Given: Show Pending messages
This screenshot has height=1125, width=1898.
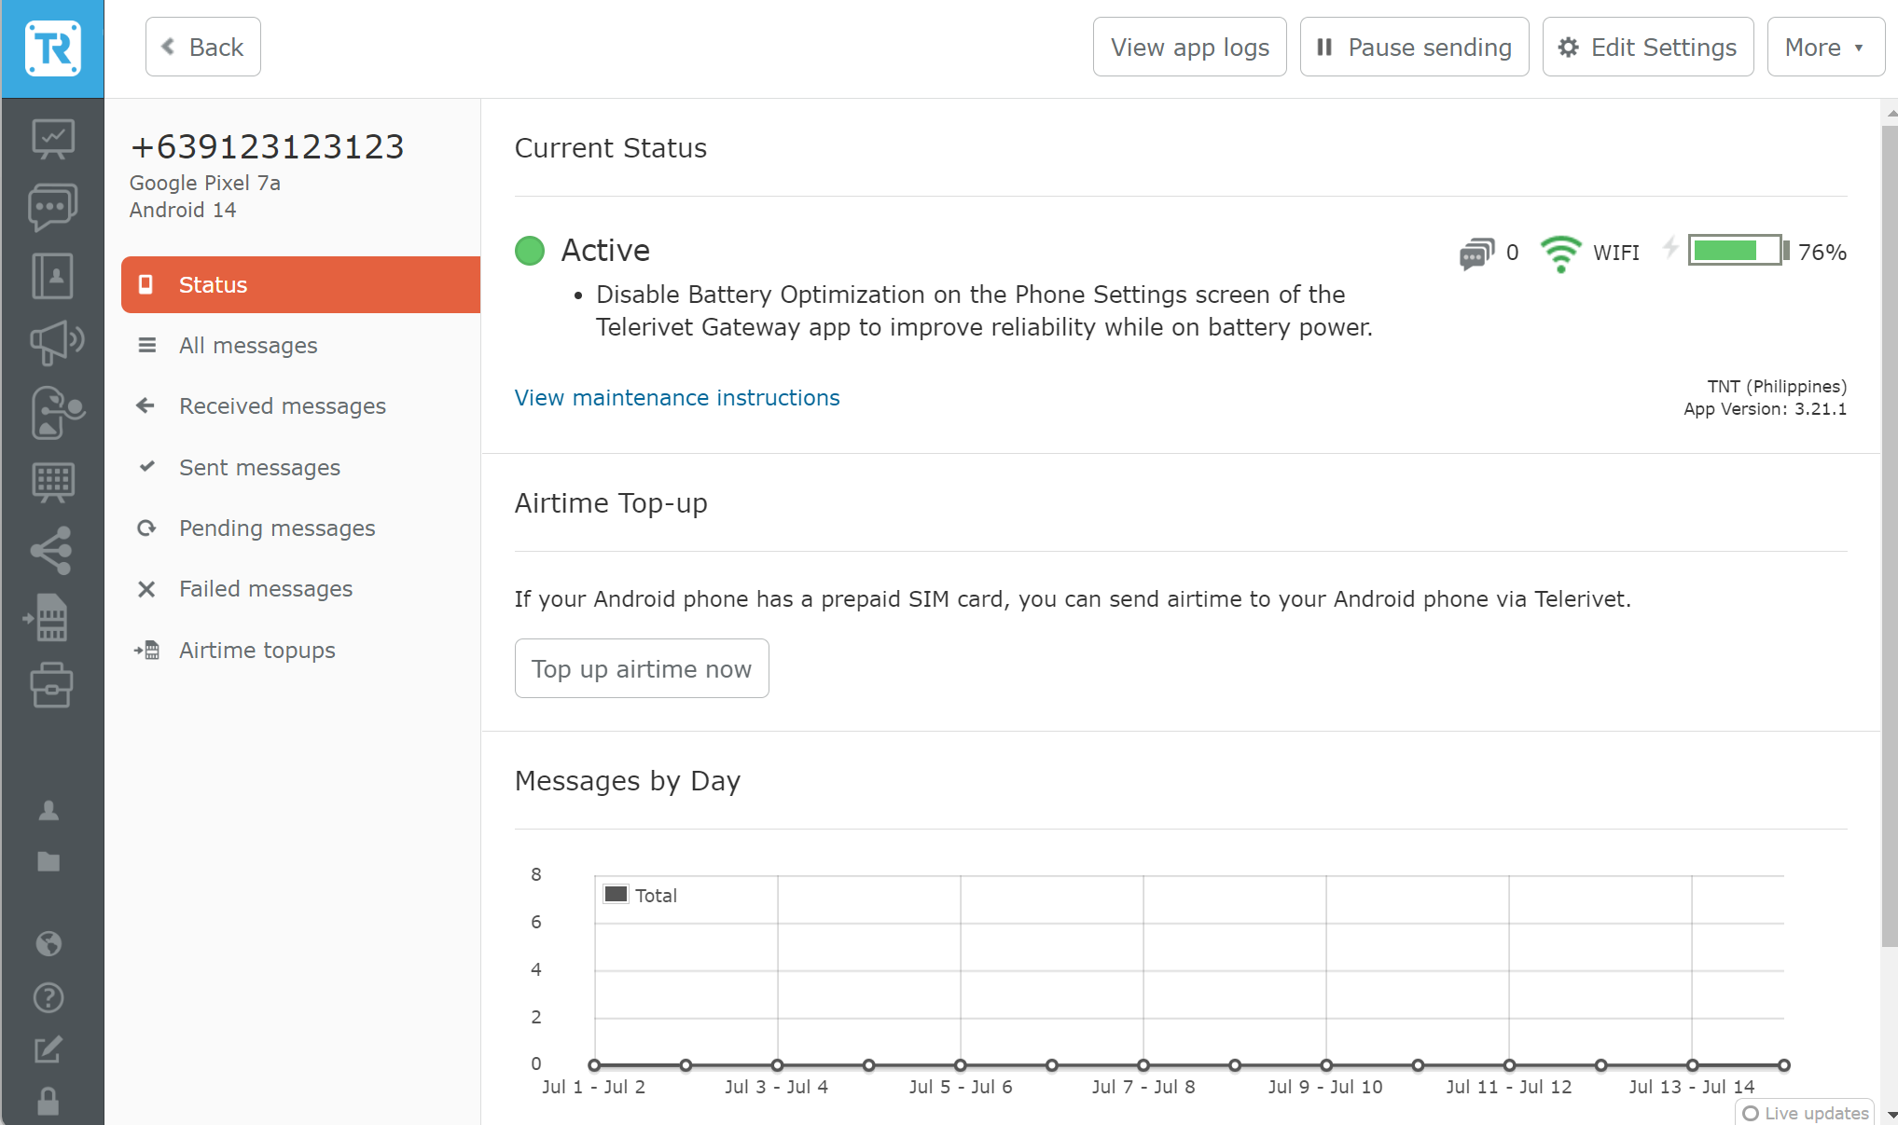Looking at the screenshot, I should click(300, 528).
